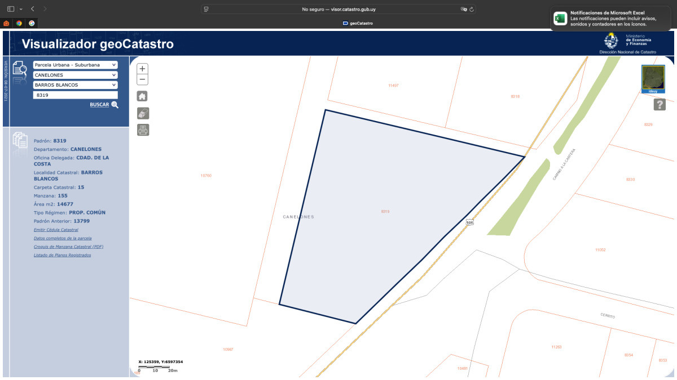This screenshot has width=677, height=380.
Task: Go back to the previous page
Action: click(x=33, y=9)
